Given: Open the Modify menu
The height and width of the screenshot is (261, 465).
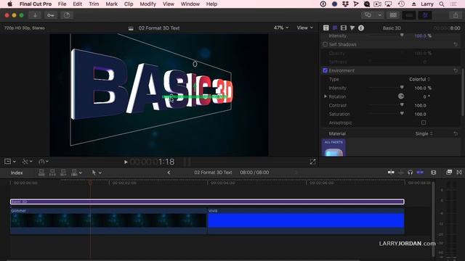Looking at the screenshot, I should pos(147,4).
